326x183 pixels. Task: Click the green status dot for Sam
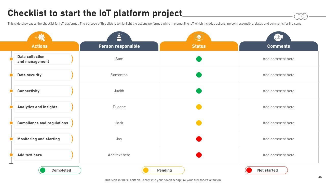coord(199,59)
